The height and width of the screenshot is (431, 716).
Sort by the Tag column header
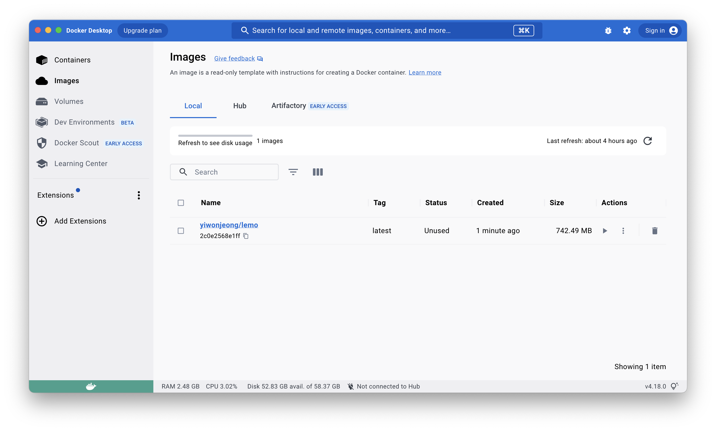tap(379, 203)
